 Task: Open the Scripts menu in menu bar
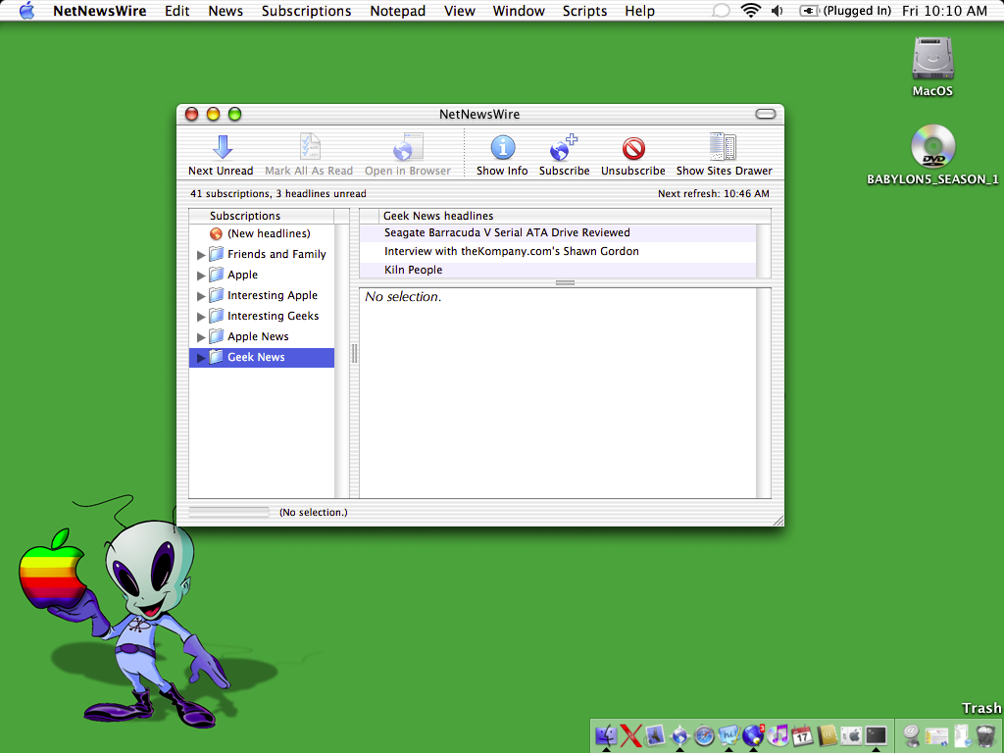coord(584,11)
